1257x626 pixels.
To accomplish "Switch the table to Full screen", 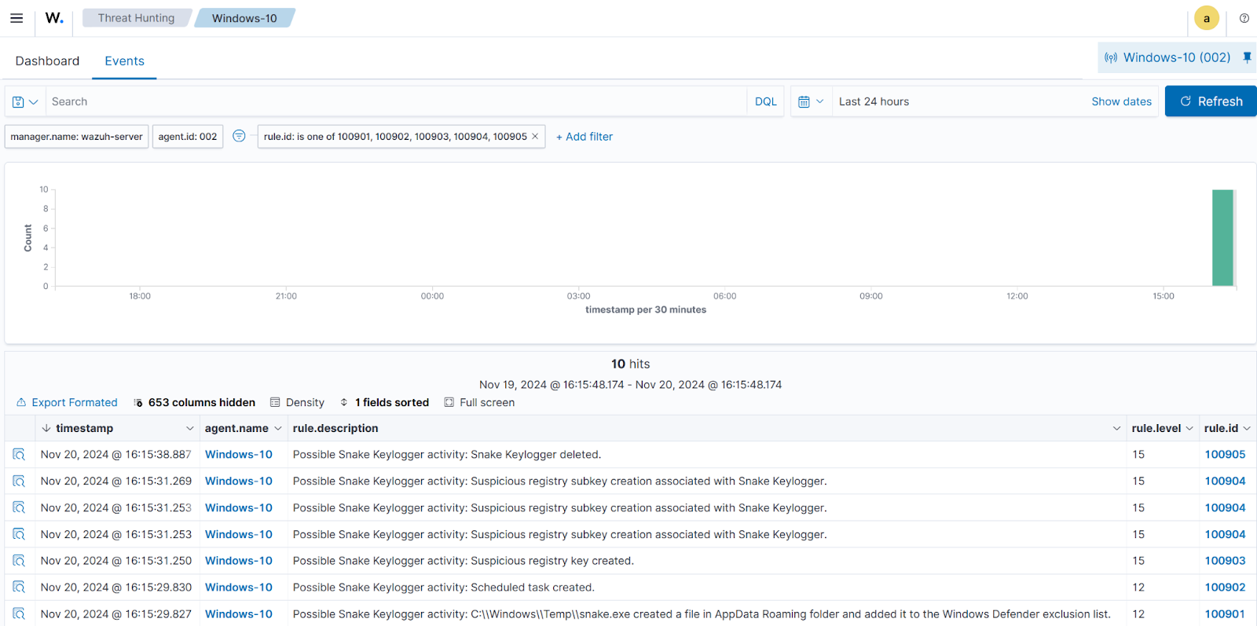I will tap(479, 402).
